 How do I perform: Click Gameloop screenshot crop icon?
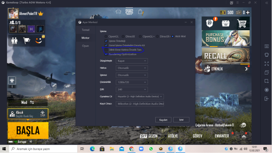(x=267, y=81)
